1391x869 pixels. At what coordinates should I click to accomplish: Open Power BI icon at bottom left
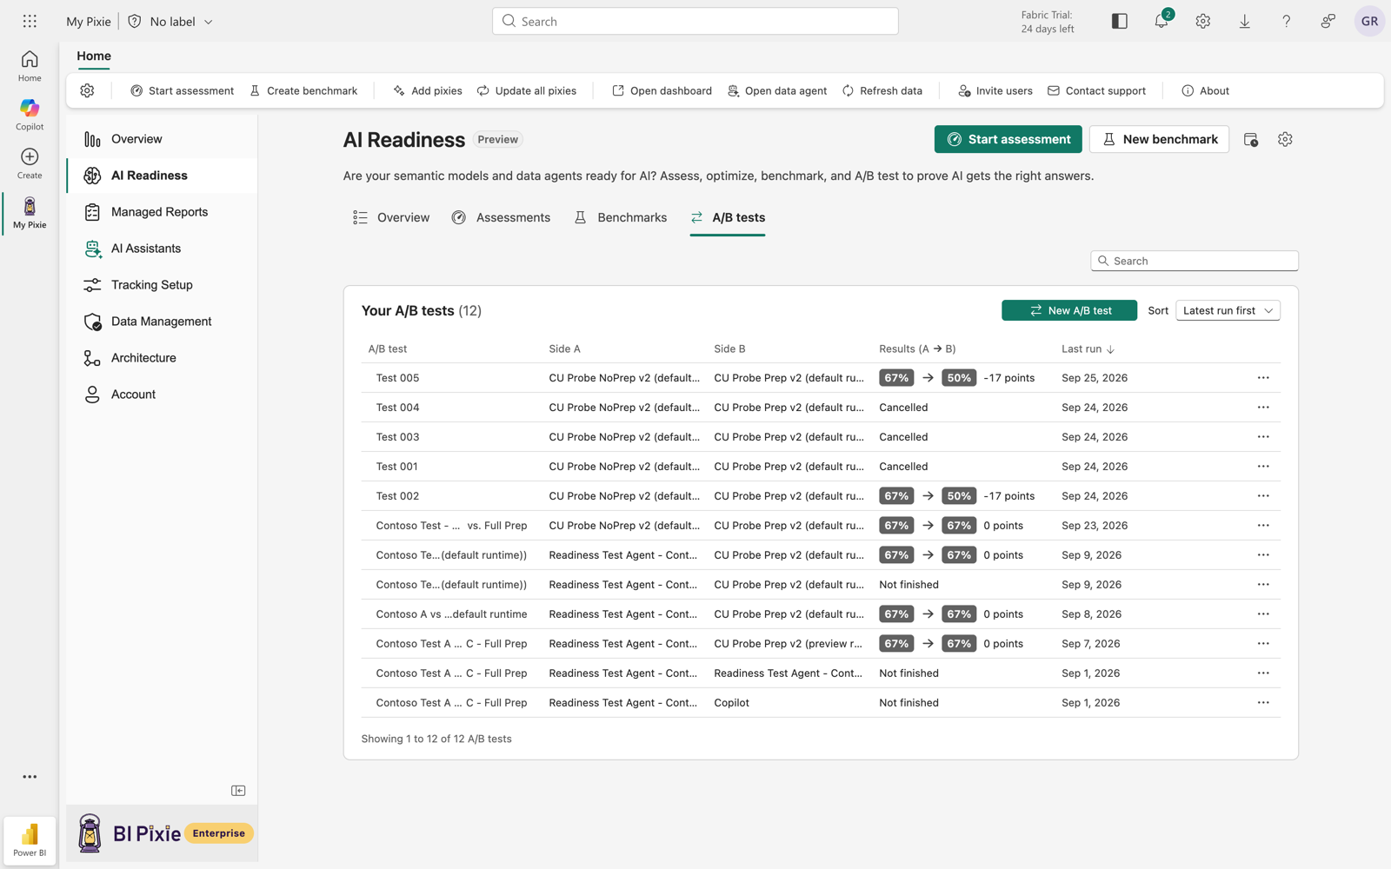click(30, 840)
